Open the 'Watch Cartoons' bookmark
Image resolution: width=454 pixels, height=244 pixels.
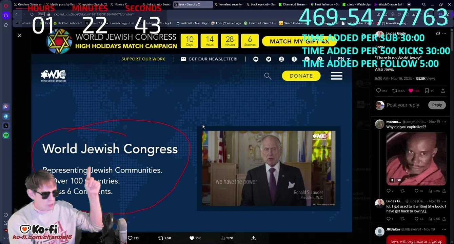click(x=295, y=23)
